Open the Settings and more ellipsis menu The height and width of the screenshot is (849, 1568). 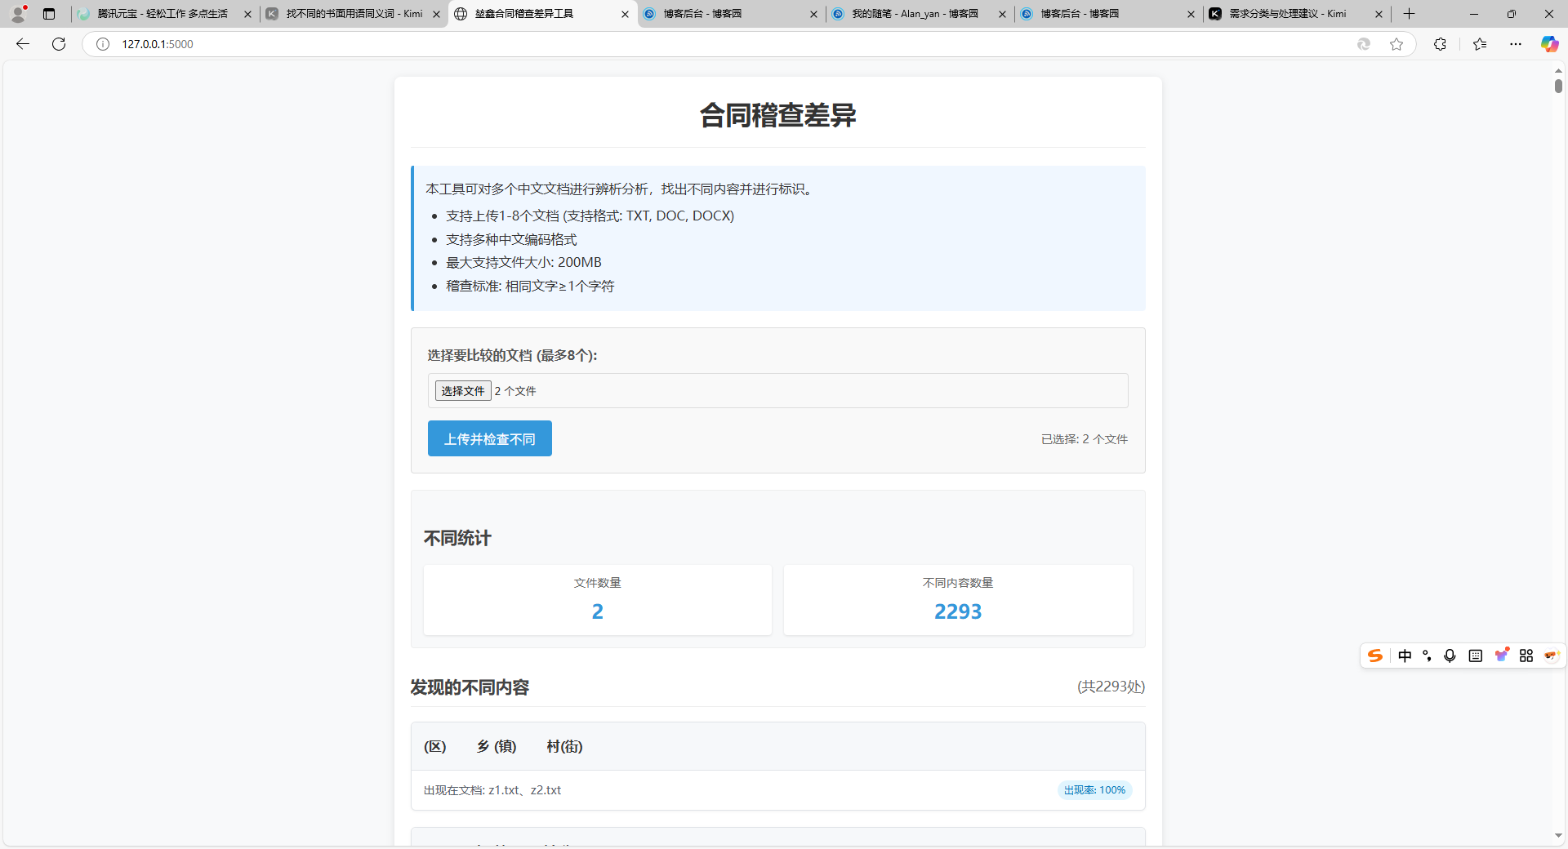click(x=1516, y=44)
